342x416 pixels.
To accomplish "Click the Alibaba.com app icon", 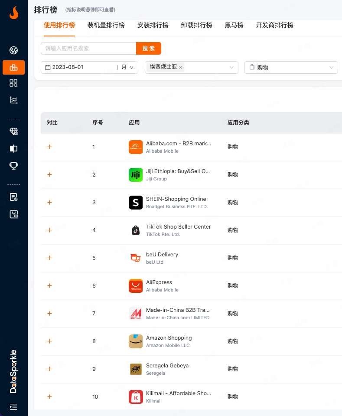I will (x=136, y=147).
